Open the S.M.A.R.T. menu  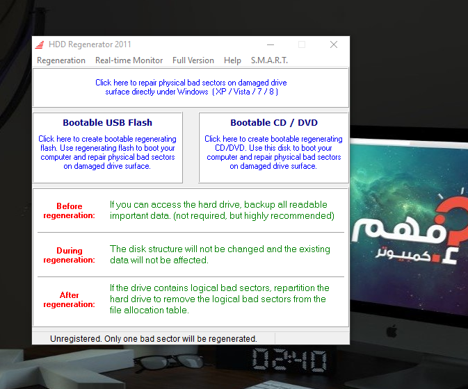(269, 60)
